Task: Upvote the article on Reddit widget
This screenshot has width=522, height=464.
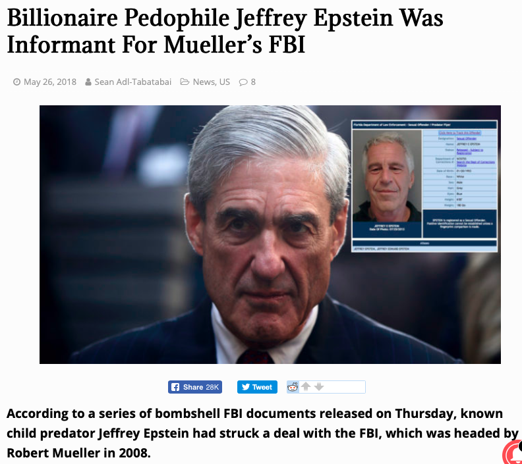Action: point(306,386)
